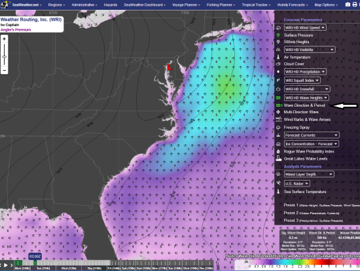
Task: Open the Voyage Planner menu
Action: coord(186,5)
